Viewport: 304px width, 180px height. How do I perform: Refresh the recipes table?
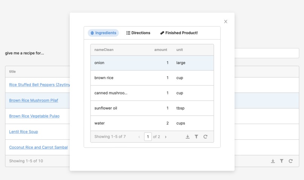290,161
